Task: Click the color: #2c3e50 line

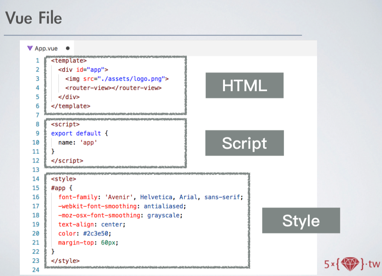Action: (x=84, y=233)
